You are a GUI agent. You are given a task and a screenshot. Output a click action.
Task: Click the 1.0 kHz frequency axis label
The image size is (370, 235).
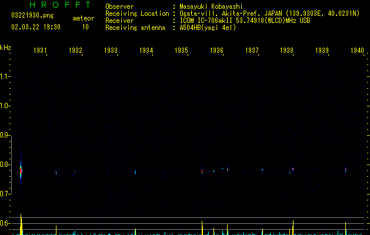click(5, 106)
